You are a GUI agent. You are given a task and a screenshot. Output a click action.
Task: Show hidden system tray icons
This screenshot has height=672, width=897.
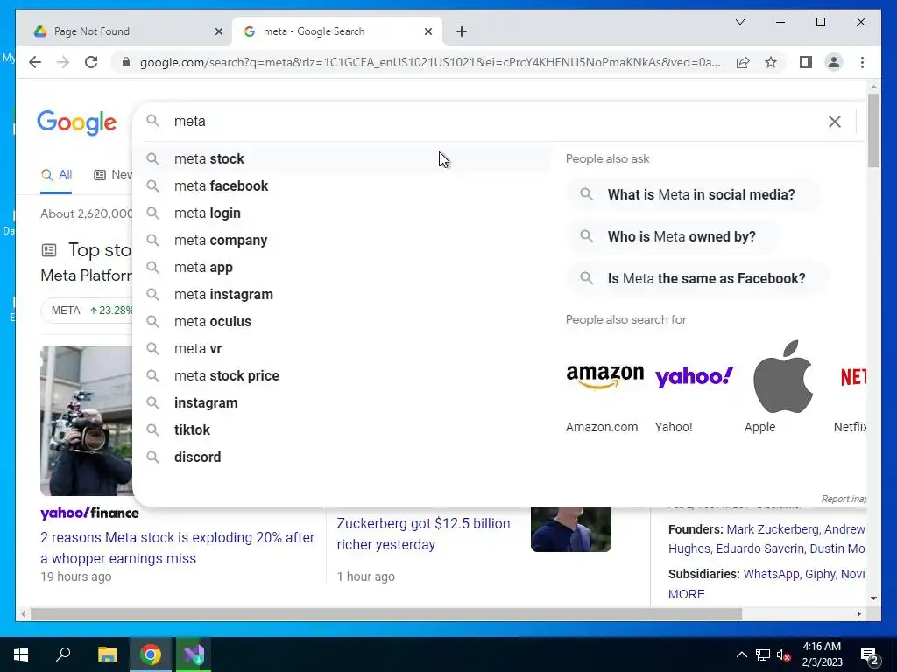741,654
